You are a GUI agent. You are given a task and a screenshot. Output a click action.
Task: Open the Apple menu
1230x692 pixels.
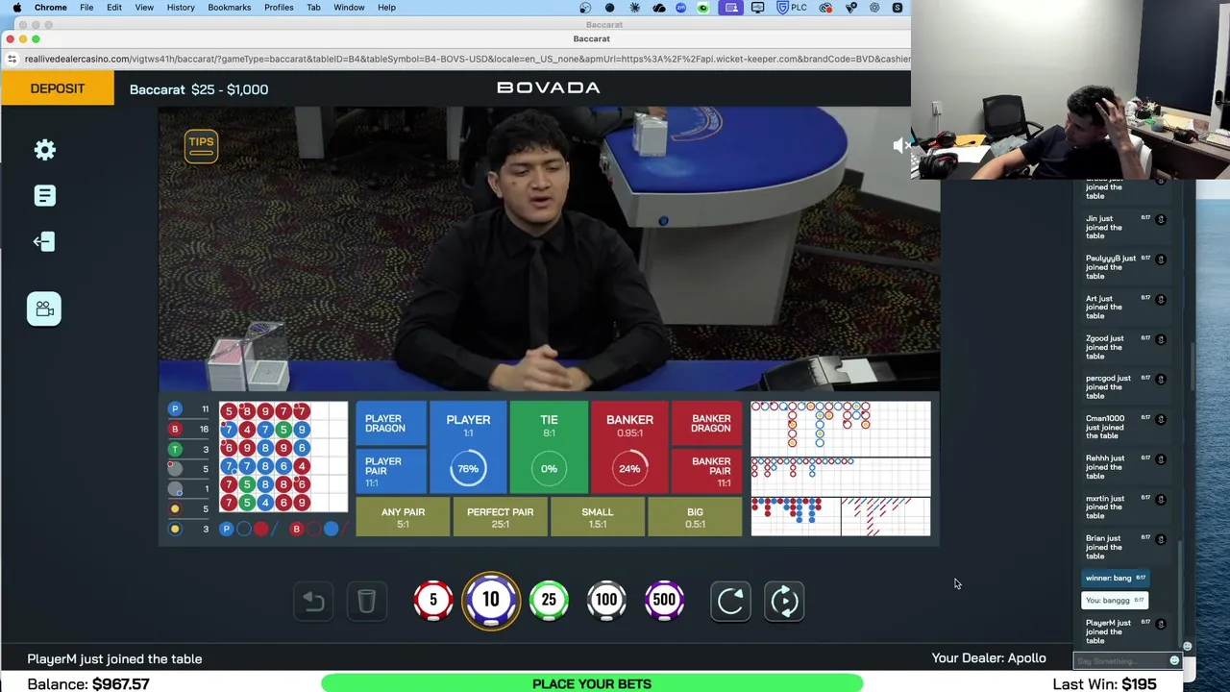(x=16, y=8)
